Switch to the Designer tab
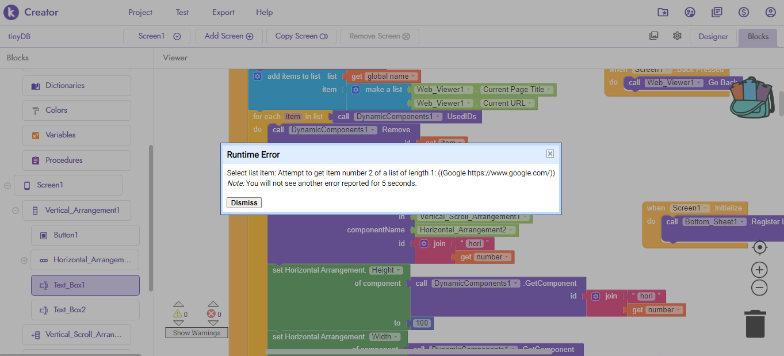This screenshot has width=784, height=356. [x=713, y=36]
